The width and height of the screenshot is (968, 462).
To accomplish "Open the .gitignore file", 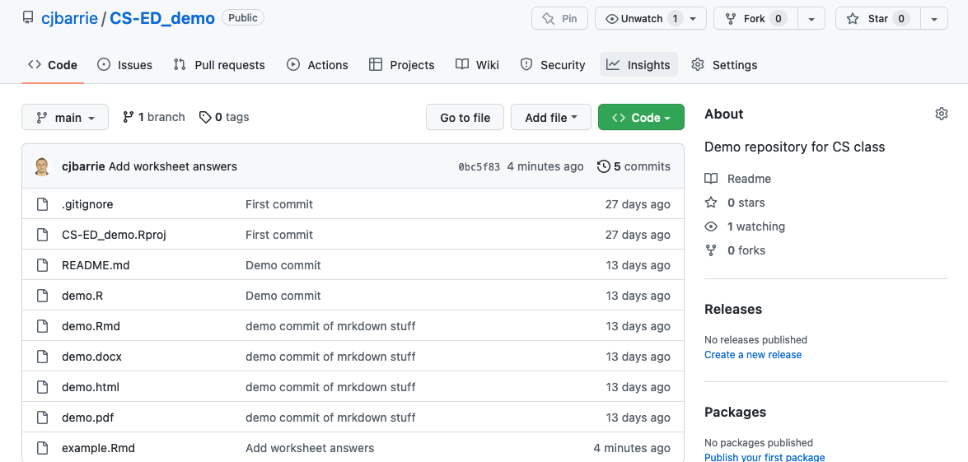I will click(x=87, y=204).
